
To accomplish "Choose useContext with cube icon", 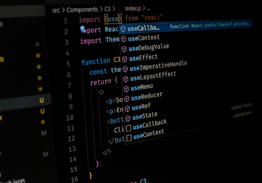I will pos(144,38).
